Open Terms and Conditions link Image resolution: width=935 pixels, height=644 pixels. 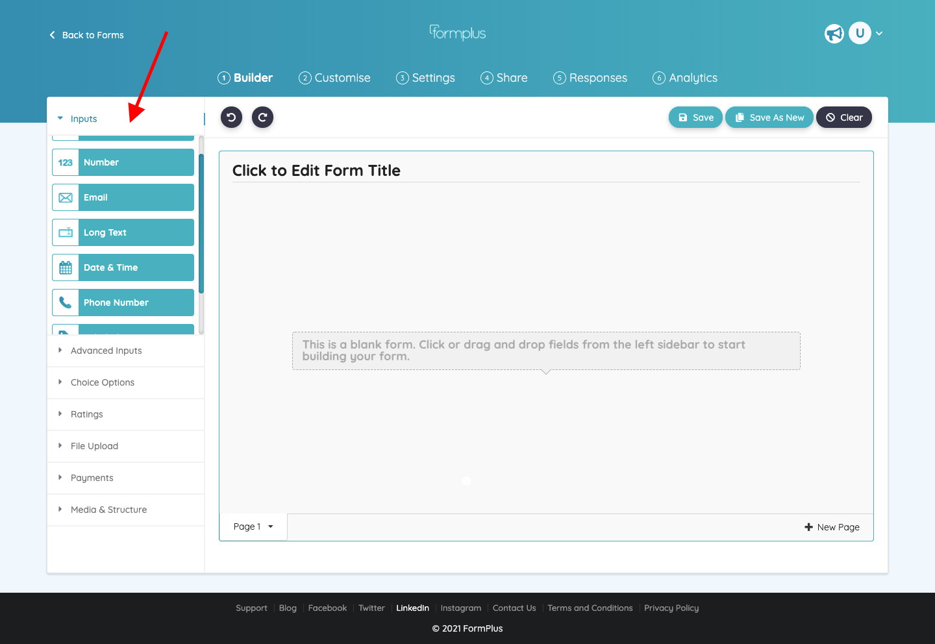pos(590,608)
